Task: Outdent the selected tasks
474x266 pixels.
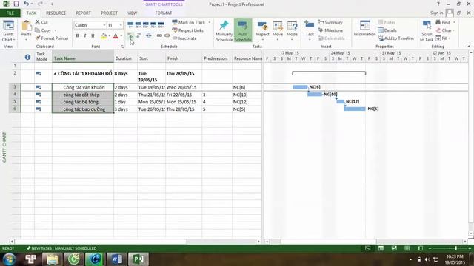Action: point(130,35)
